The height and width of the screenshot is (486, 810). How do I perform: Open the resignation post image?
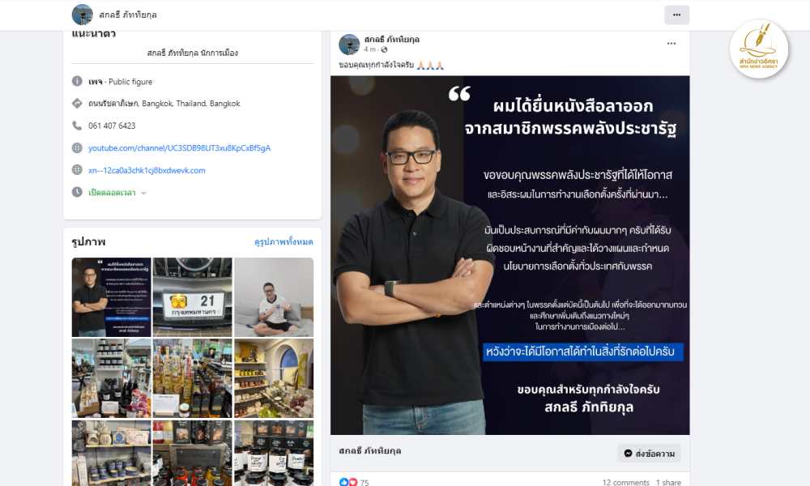(x=509, y=255)
